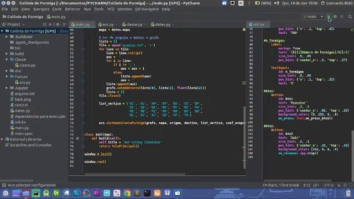Close the classe.py editor tab
Screen dimensions: 354x199
click(145, 24)
